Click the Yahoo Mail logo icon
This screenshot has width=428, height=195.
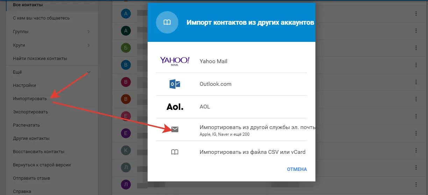point(175,61)
